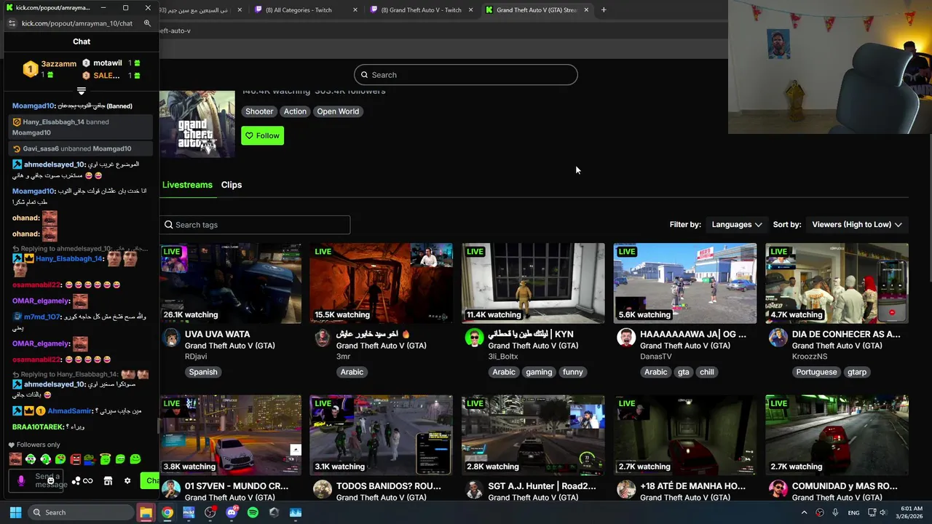Switch to Livestreams tab
Viewport: 932px width, 524px height.
point(187,185)
